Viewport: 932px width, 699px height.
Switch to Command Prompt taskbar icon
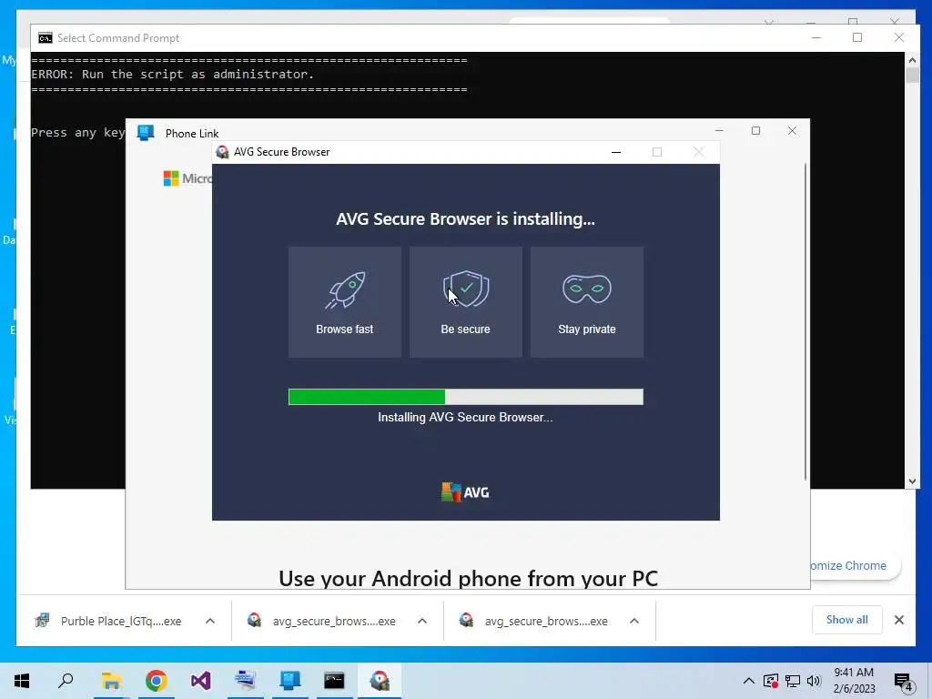pos(335,681)
